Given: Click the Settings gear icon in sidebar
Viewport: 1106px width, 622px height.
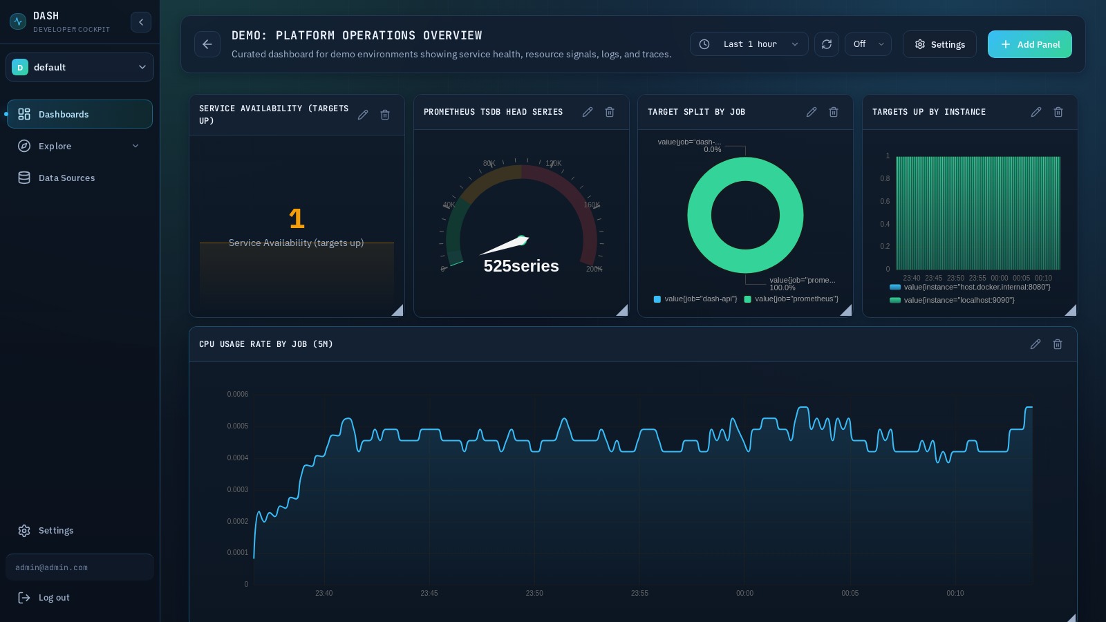Looking at the screenshot, I should coord(24,530).
